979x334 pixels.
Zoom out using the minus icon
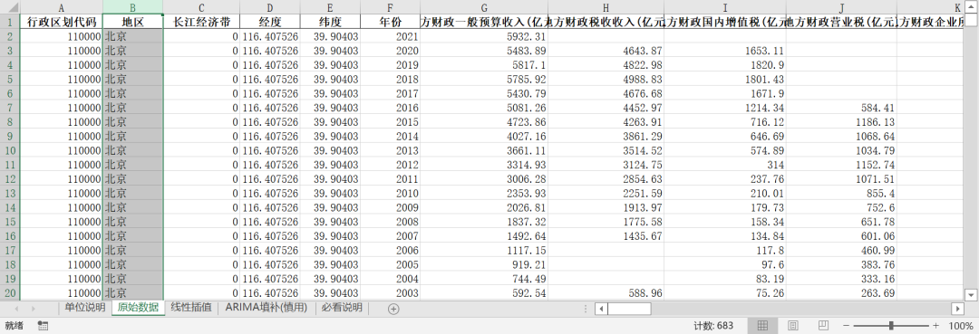[846, 325]
